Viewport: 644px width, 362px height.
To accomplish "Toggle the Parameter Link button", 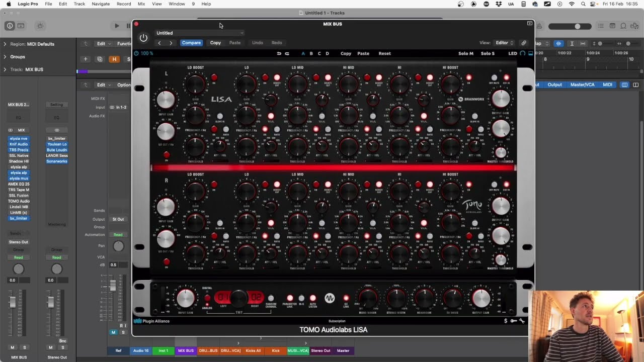I will 290,298.
